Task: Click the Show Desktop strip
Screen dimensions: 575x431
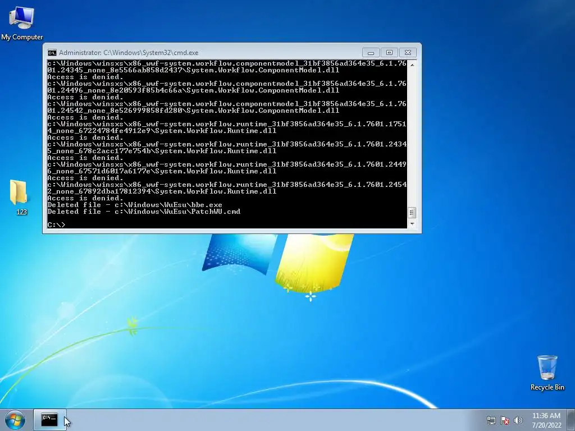Action: click(571, 420)
